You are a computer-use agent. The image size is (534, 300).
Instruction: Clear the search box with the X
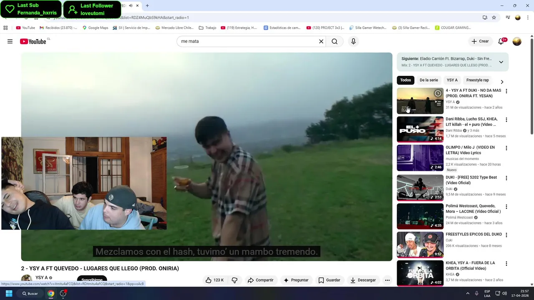321,41
